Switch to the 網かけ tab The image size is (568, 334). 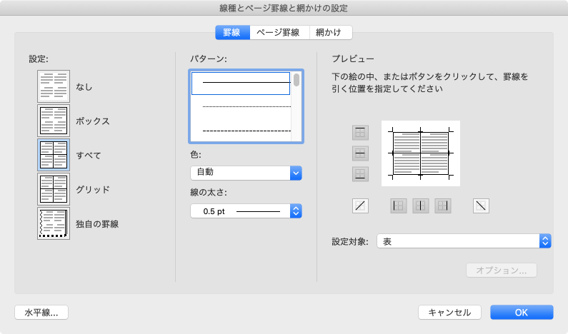point(330,32)
